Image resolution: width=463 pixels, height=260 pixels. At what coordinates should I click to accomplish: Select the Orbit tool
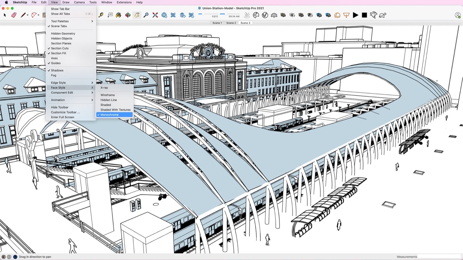tap(128, 15)
